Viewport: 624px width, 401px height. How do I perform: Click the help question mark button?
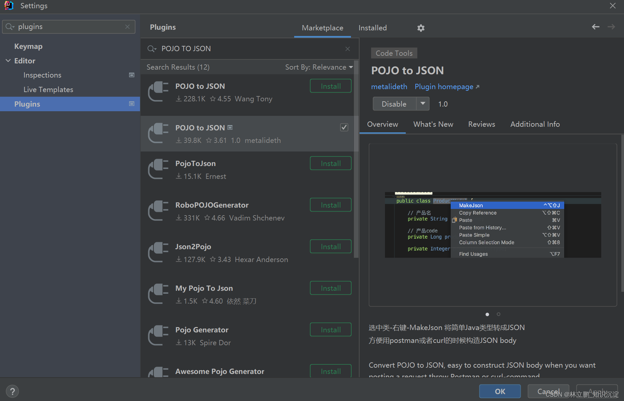pyautogui.click(x=12, y=391)
